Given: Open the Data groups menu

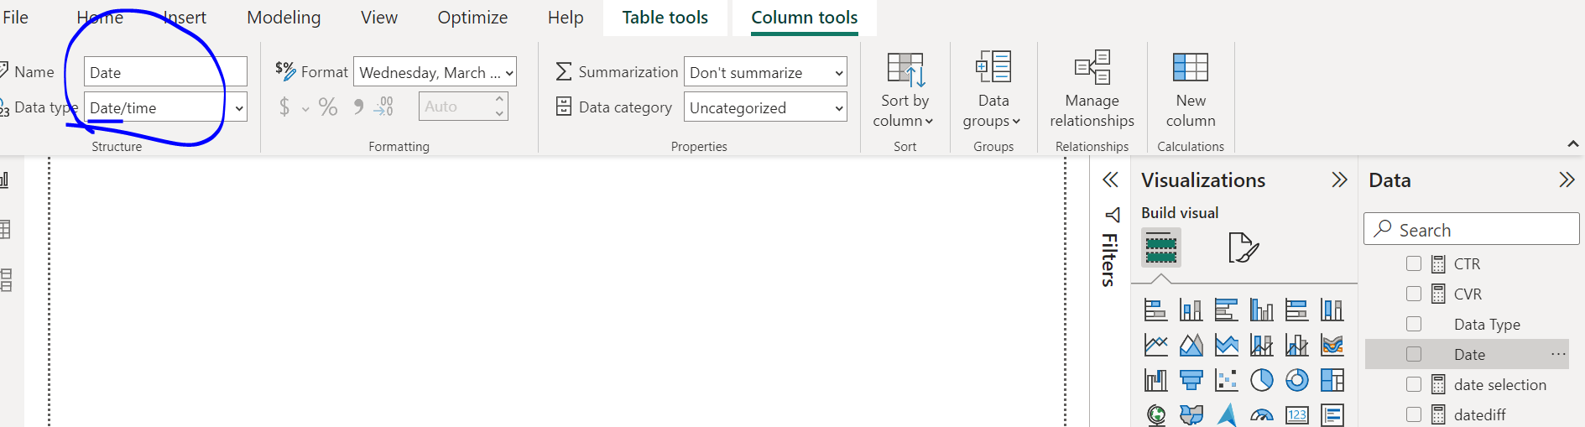Looking at the screenshot, I should click(x=993, y=89).
